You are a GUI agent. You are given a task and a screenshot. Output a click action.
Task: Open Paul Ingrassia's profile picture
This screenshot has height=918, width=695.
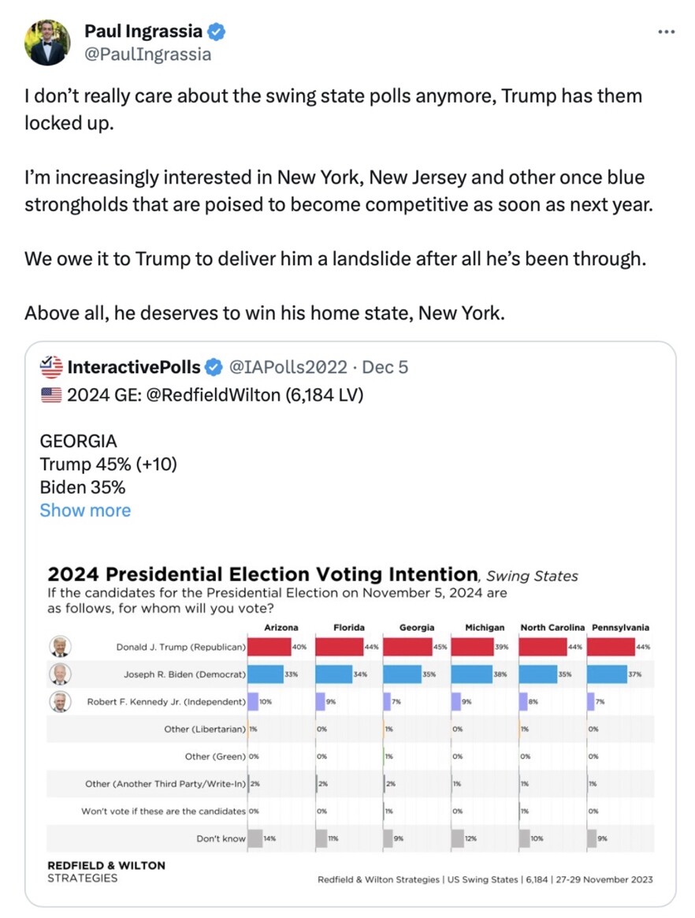(x=47, y=42)
